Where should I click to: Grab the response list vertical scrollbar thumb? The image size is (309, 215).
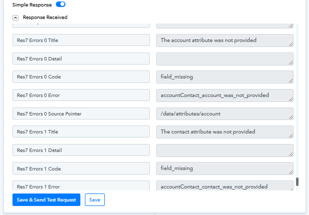[297, 181]
